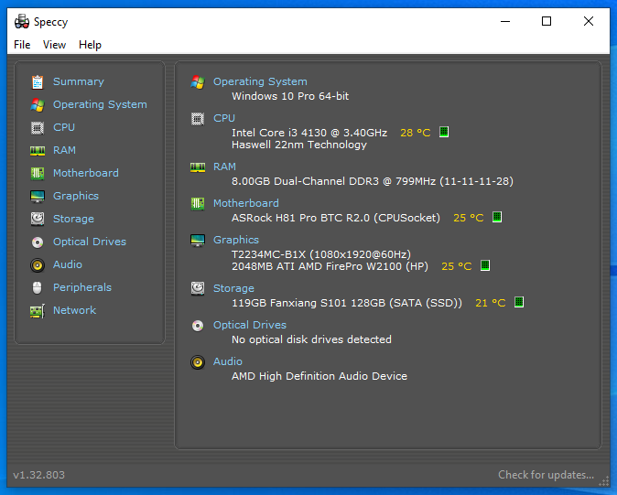Go to Operating System section in sidebar
Image resolution: width=617 pixels, height=495 pixels.
pos(100,104)
